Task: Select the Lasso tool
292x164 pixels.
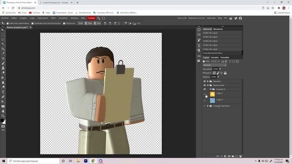Action: point(3,40)
